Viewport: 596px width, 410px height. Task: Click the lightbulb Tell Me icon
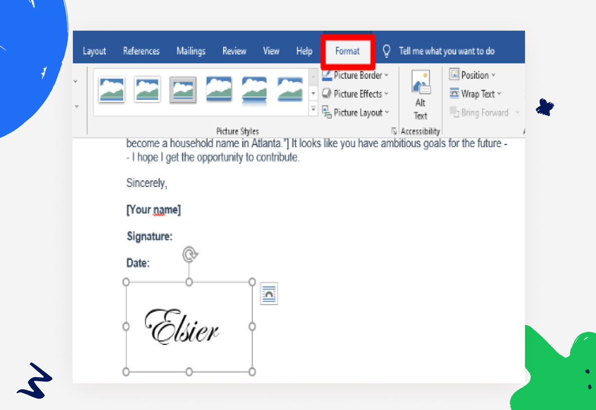point(386,51)
